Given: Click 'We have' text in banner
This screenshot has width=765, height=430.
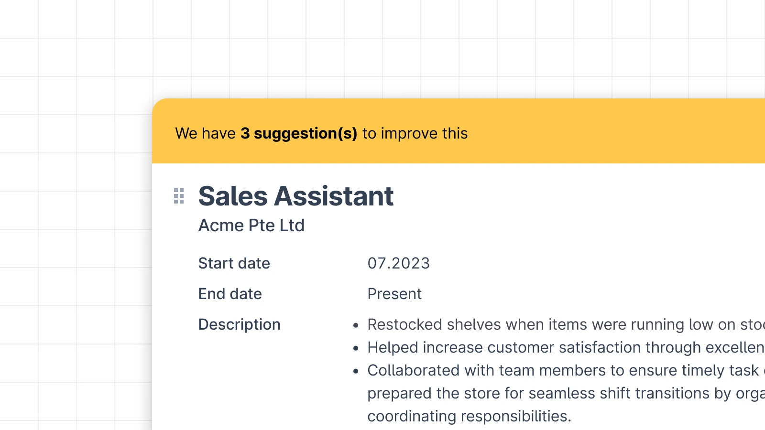Looking at the screenshot, I should point(206,133).
